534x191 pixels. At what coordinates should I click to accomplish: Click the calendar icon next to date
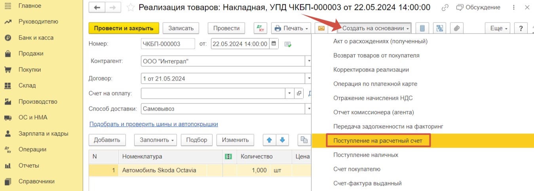click(x=274, y=43)
